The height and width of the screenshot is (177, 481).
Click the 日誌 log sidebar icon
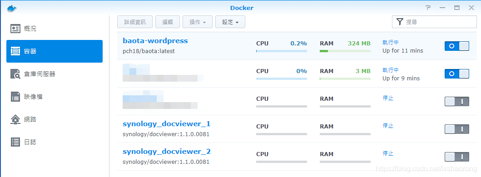click(15, 142)
